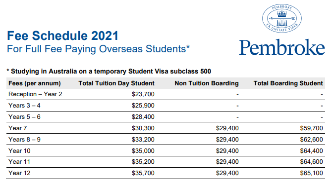Select the Fee Schedule 2021 heading
The width and height of the screenshot is (335, 184).
coord(62,36)
